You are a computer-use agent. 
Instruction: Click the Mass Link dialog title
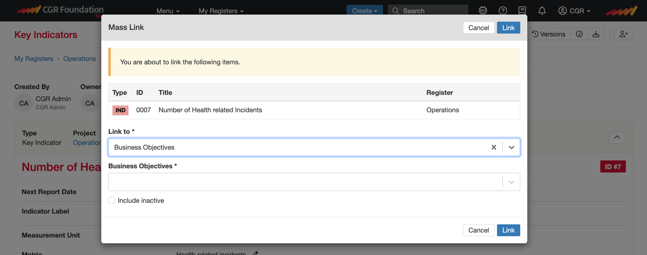[126, 27]
